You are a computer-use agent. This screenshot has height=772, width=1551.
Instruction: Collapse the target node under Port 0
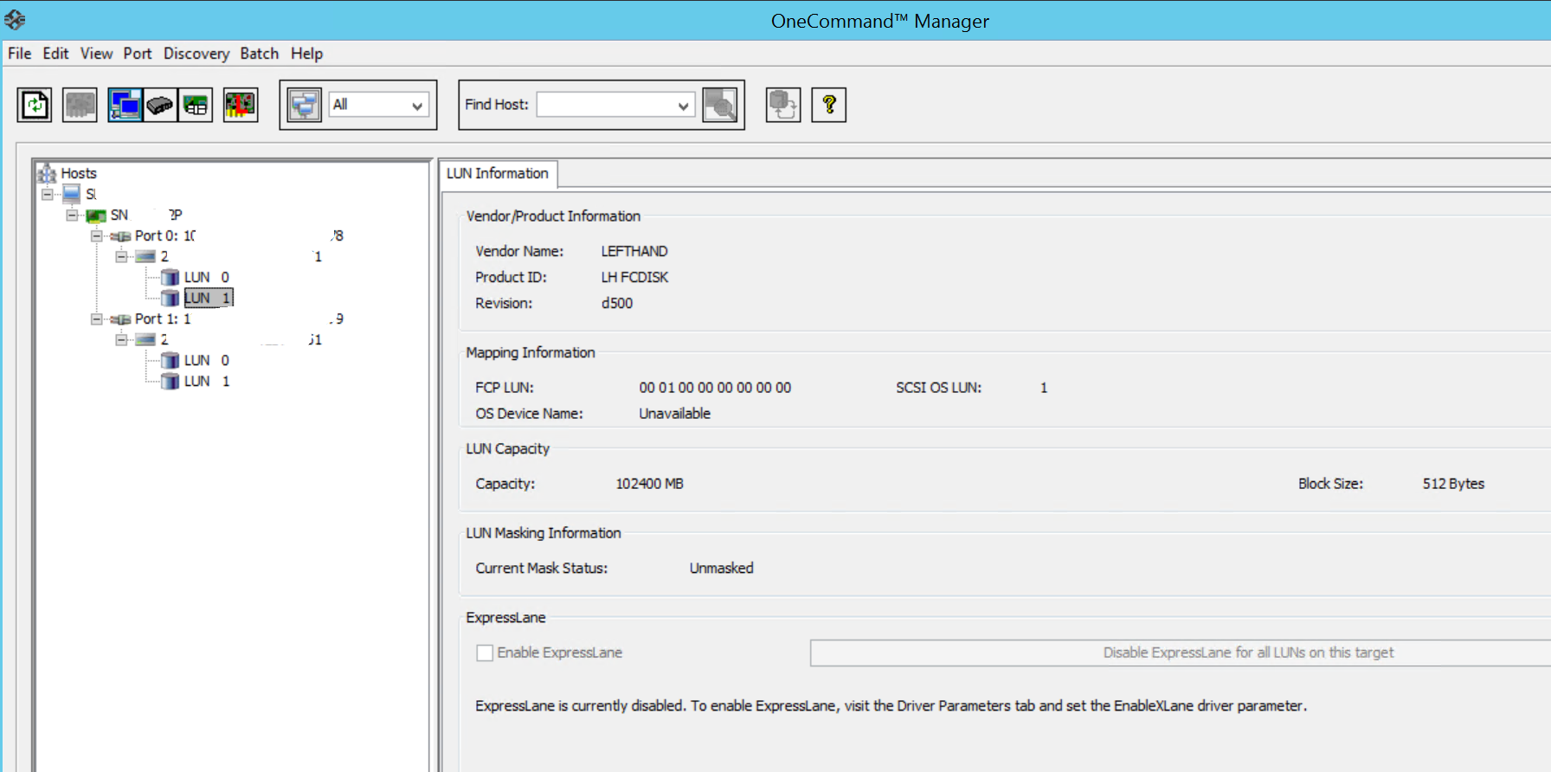pos(121,256)
